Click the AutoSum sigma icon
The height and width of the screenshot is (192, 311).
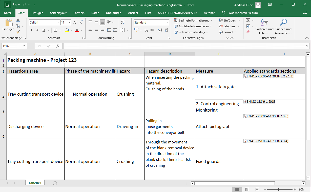(248, 20)
